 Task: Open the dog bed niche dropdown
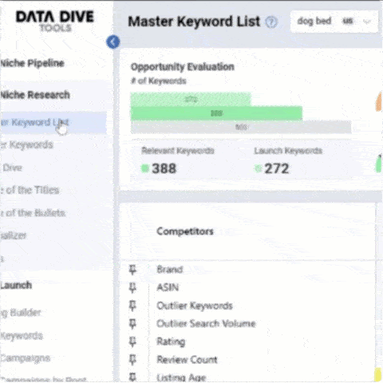[334, 22]
